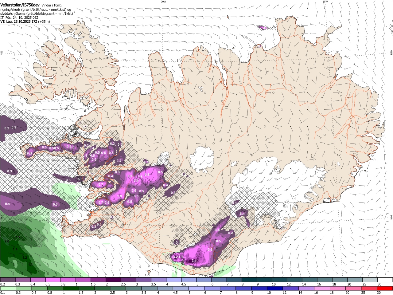Click the 0.2 swatch in the upper purple legend row

click(x=8, y=280)
